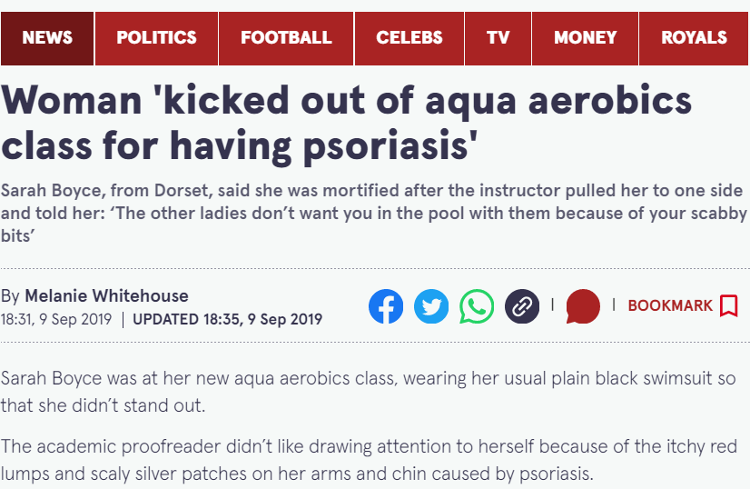Click the article headline about psoriasis

coord(346,123)
